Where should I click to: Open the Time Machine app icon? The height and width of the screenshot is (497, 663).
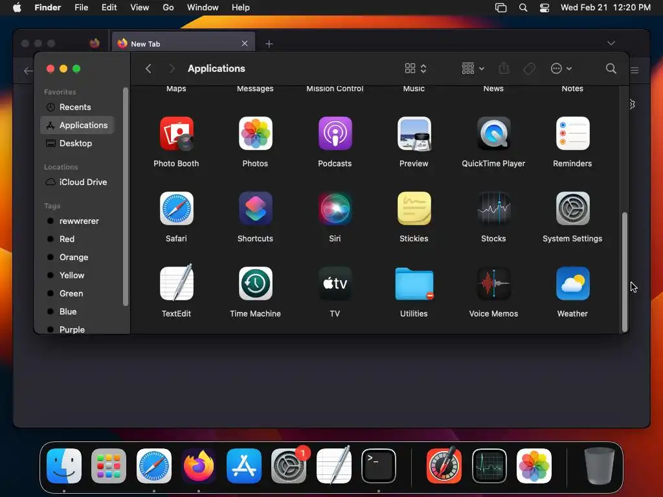255,283
